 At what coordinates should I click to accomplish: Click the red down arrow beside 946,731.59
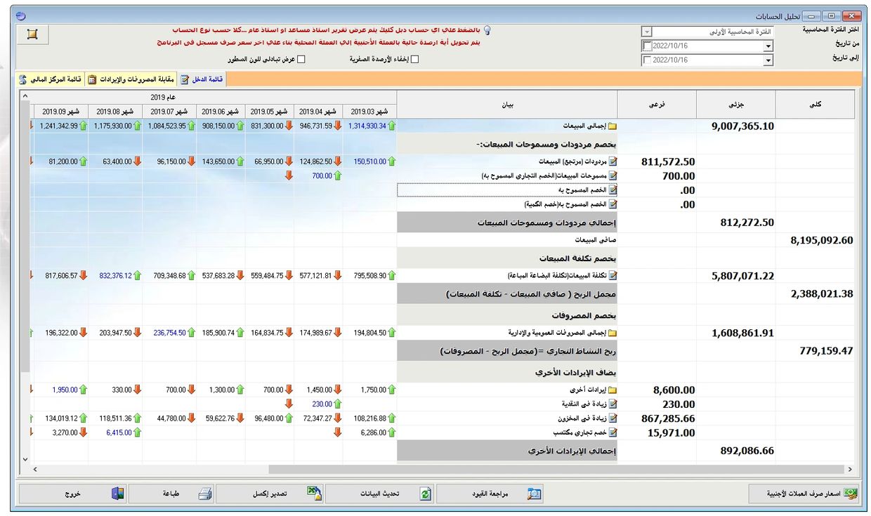[338, 126]
